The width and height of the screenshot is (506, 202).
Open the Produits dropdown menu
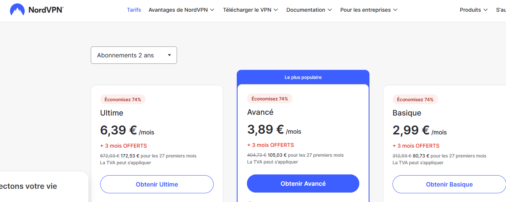pos(473,10)
